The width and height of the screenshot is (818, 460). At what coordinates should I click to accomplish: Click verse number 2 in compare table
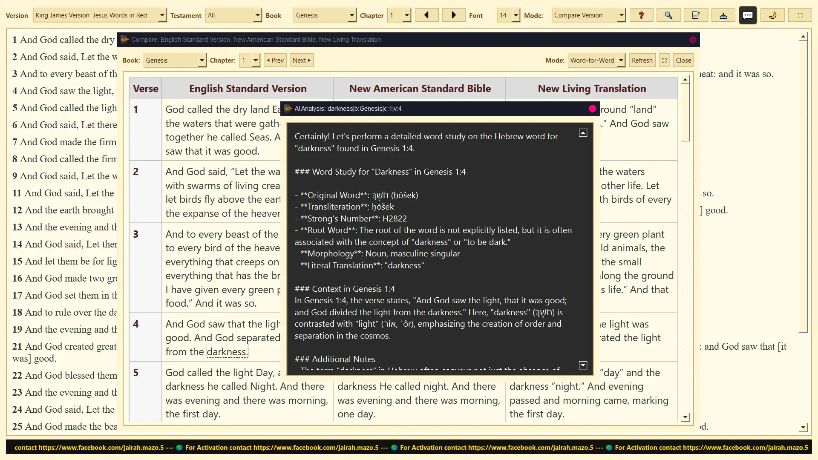[136, 172]
